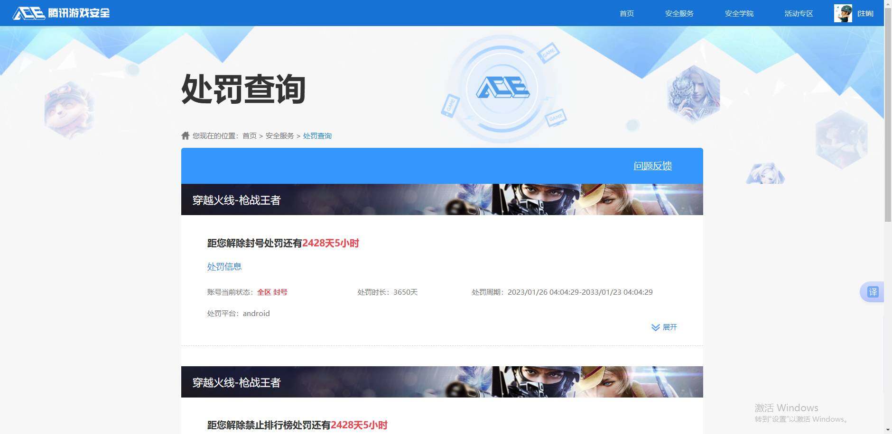Click the 注销 logout link

pyautogui.click(x=865, y=13)
